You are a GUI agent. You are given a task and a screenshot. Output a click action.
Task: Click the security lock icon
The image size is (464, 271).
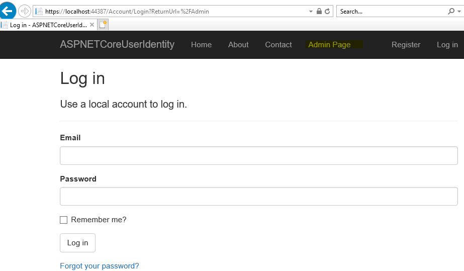point(319,11)
